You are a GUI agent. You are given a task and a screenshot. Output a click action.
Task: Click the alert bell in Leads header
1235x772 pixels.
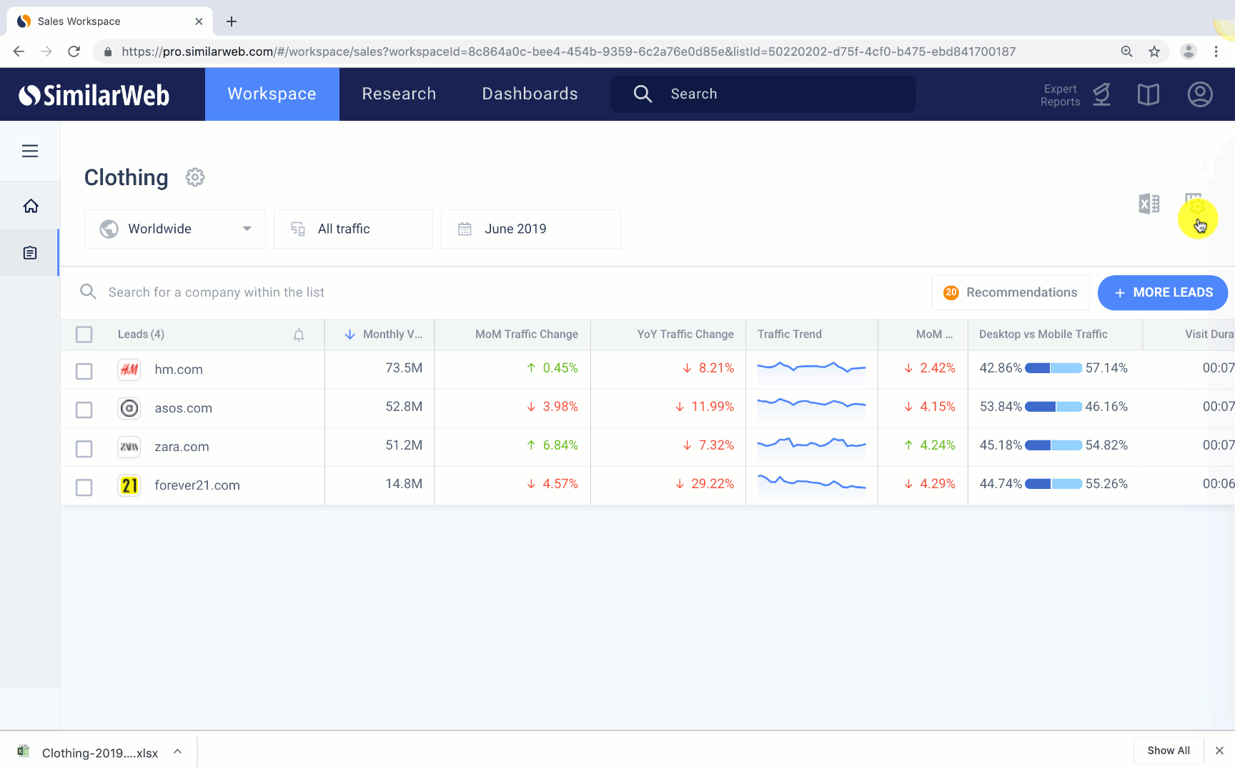(x=299, y=335)
